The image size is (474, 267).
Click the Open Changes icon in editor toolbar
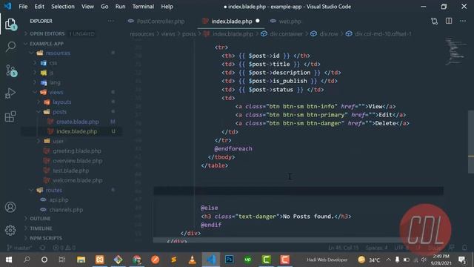point(435,21)
